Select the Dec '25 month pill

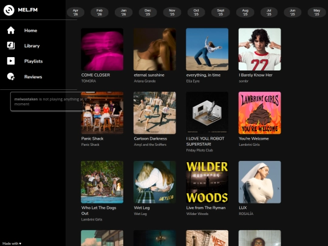coord(148,12)
